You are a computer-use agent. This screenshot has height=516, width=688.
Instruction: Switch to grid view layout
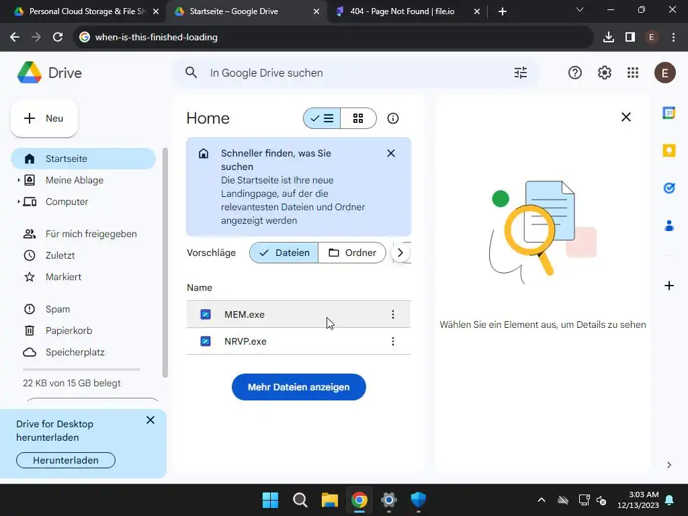tap(358, 118)
